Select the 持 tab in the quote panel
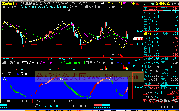The width and height of the screenshot is (179, 111). (173, 101)
